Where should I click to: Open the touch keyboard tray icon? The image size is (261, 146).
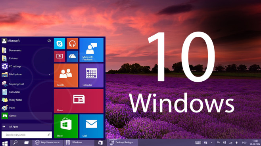[x=198, y=142]
